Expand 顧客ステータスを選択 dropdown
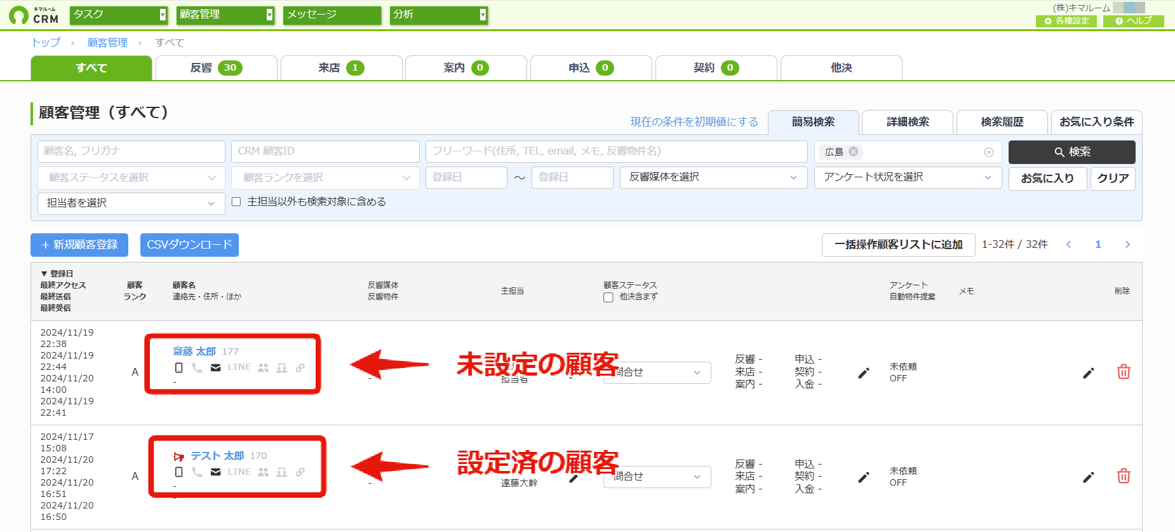Viewport: 1175px width, 532px height. [x=131, y=178]
